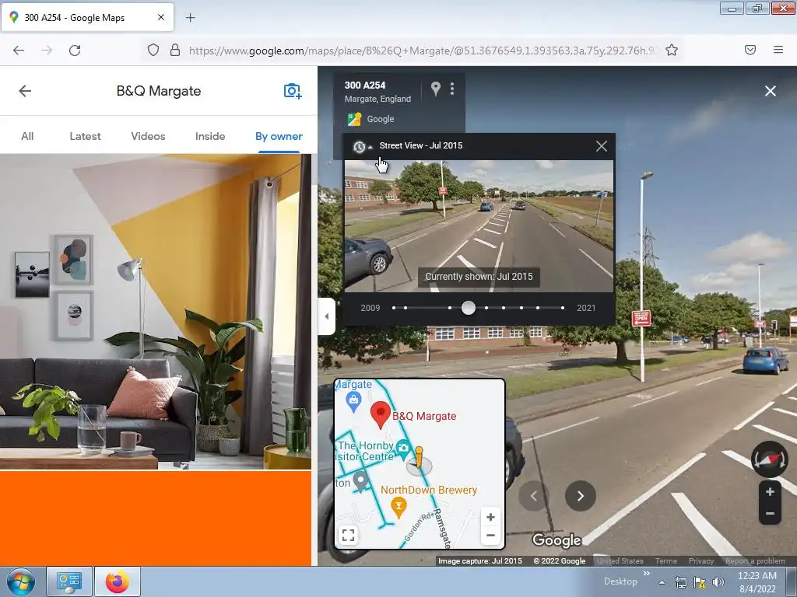Image resolution: width=797 pixels, height=597 pixels.
Task: View site security padlock info
Action: pos(175,50)
